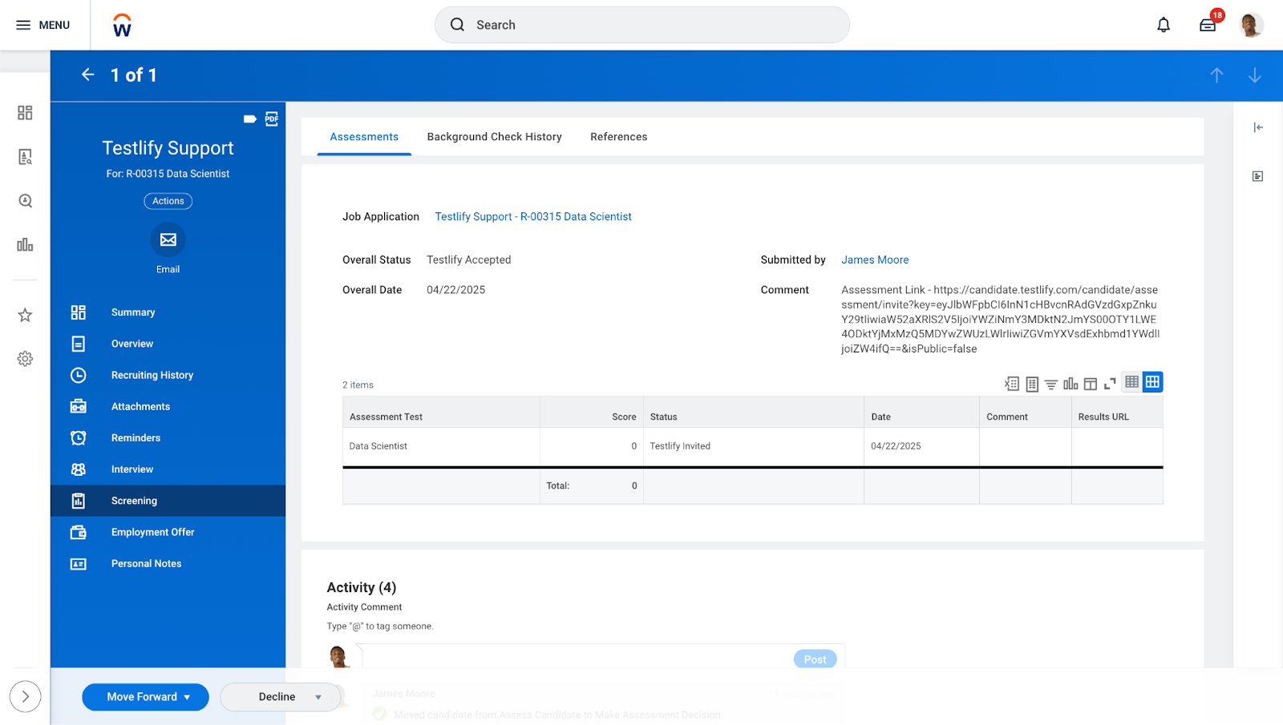Expand the left navigation rail chevron

click(25, 697)
